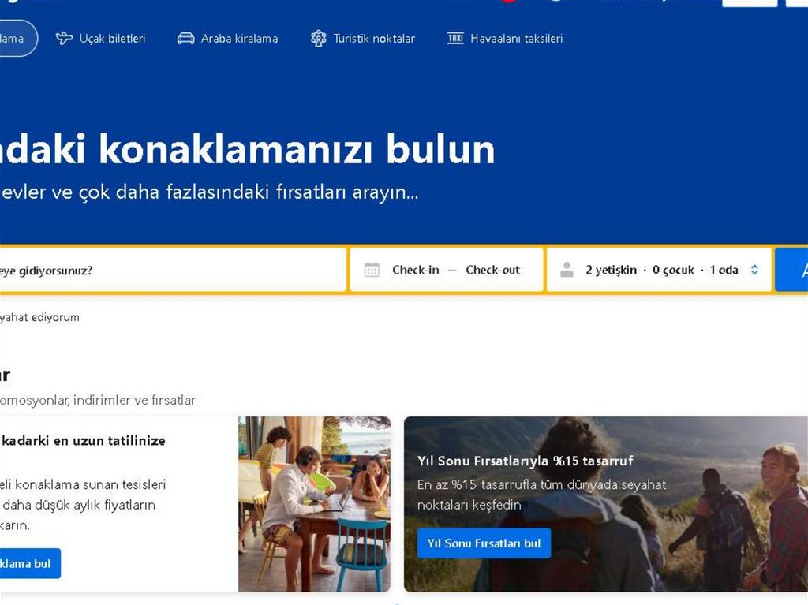Click the TAXI icon for Havaalanı taksileri

455,38
